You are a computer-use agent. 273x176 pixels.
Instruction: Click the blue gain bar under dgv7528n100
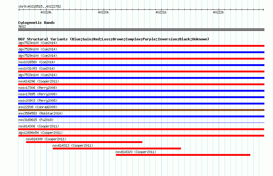(141, 52)
